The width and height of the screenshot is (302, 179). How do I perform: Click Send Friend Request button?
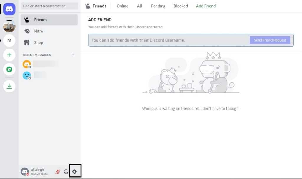point(270,40)
